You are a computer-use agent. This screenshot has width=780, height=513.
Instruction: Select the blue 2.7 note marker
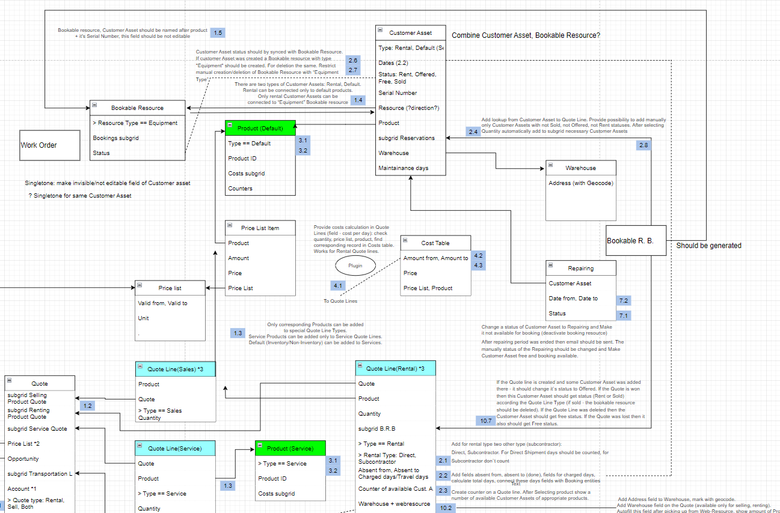click(354, 70)
